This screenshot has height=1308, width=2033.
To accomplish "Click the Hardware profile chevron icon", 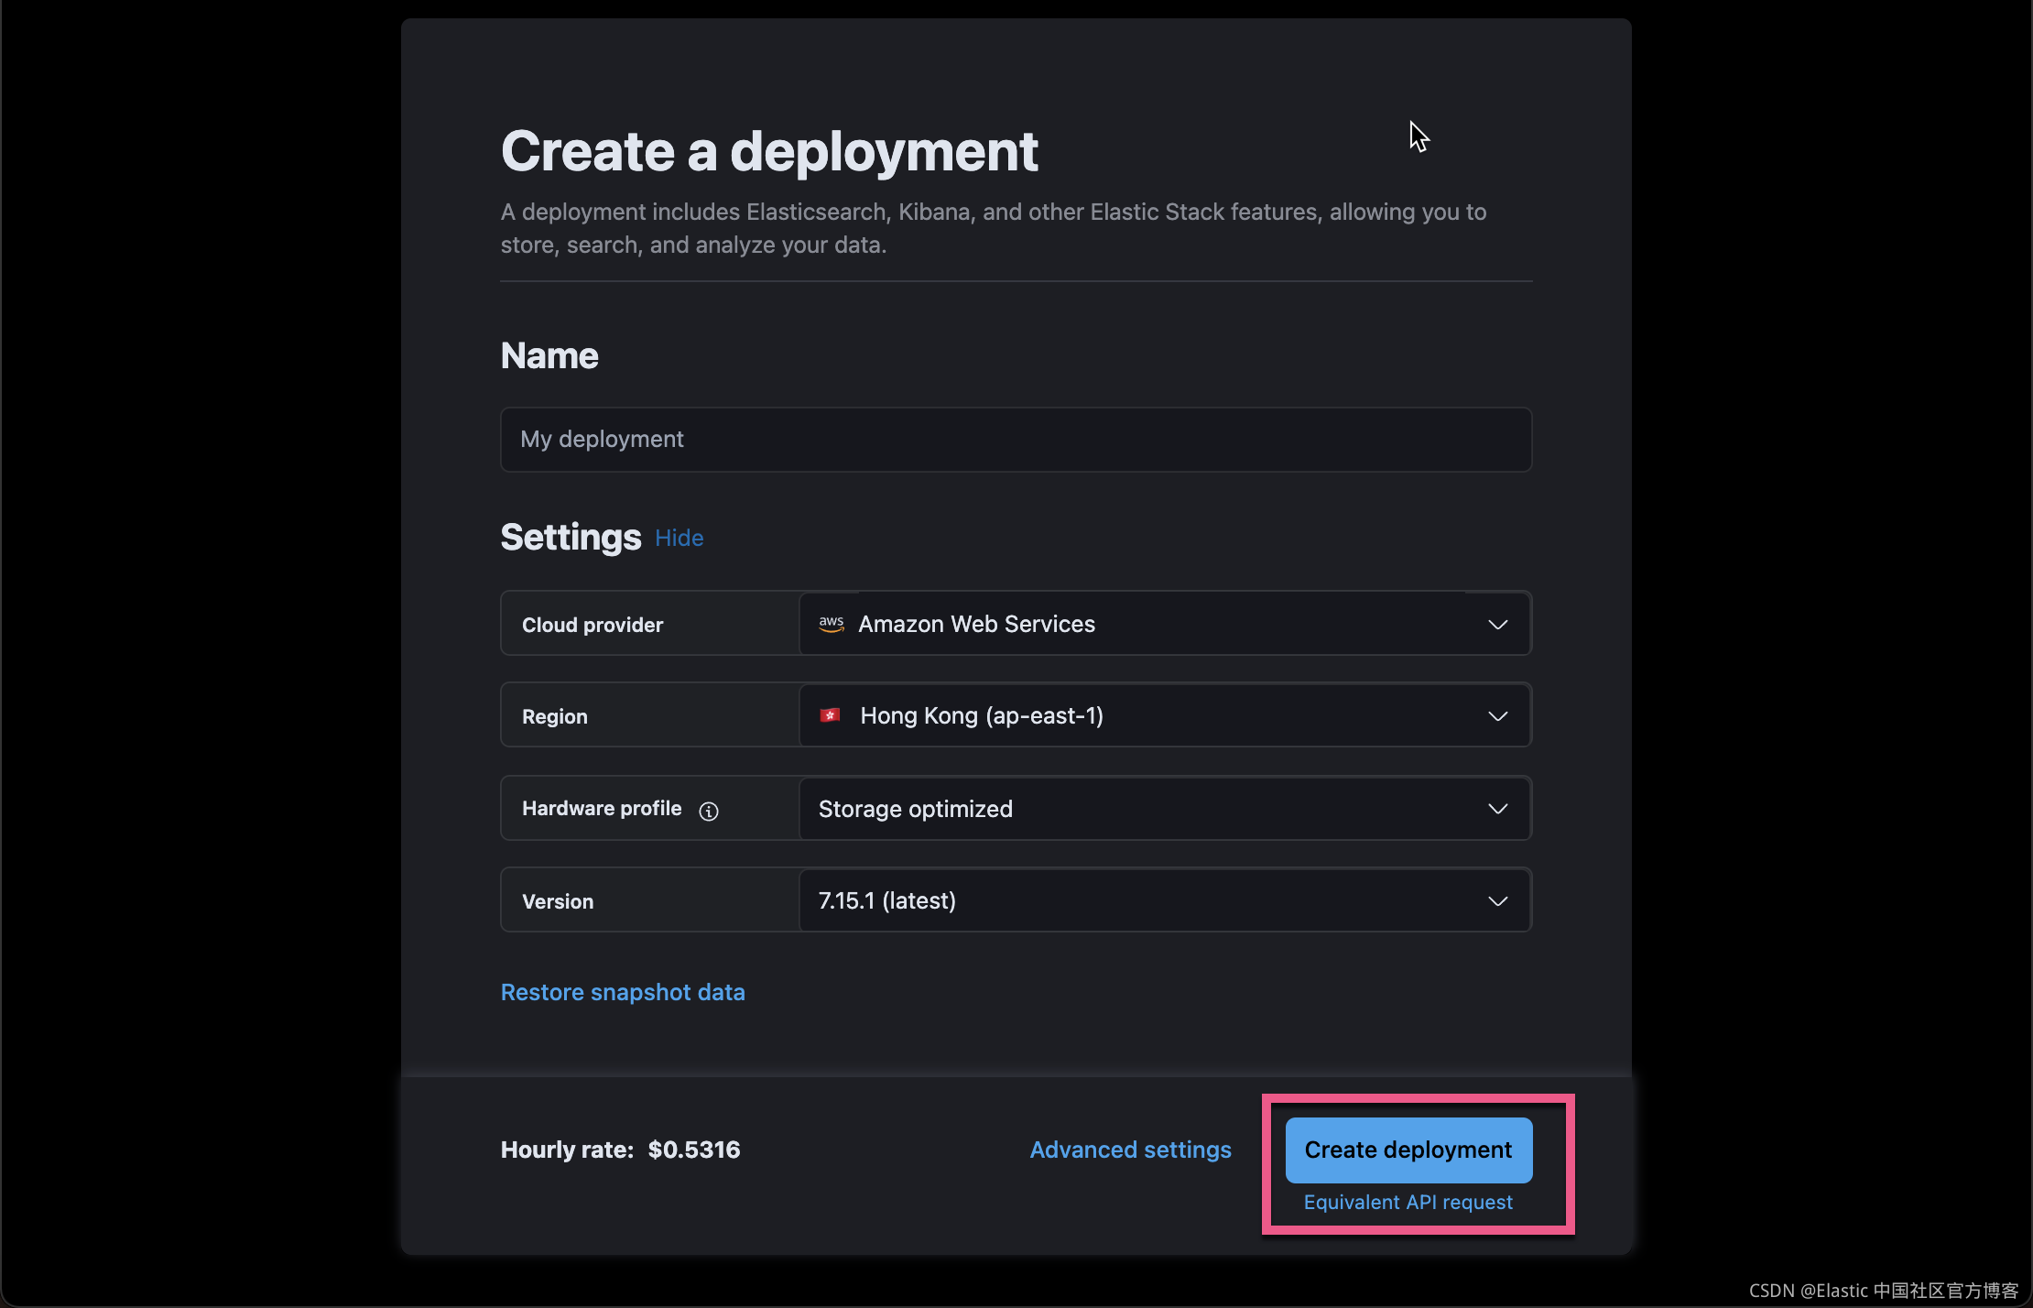I will coord(1498,809).
